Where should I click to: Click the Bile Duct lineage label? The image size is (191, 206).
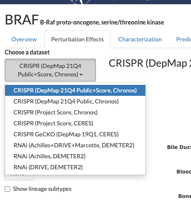[x=179, y=147]
